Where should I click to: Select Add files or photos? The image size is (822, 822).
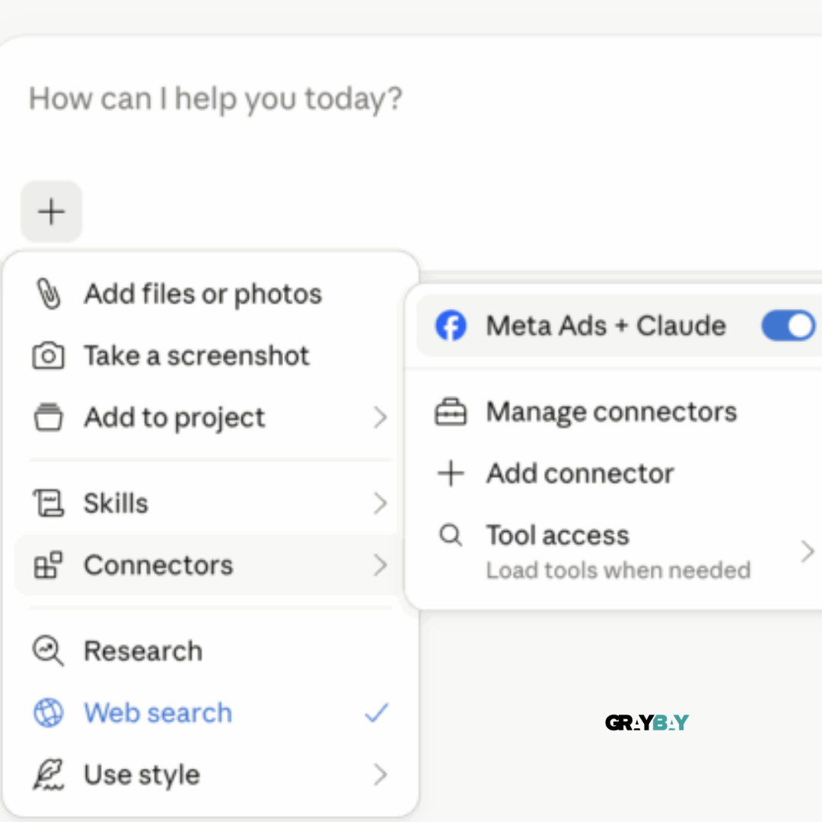[x=210, y=294]
